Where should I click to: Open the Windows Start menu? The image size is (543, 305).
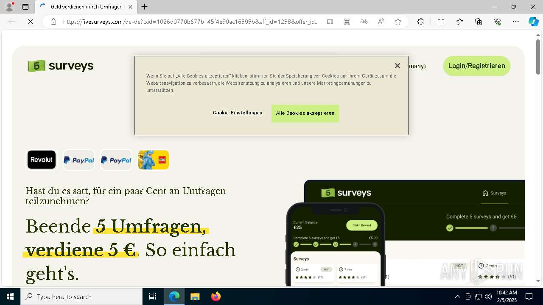[x=10, y=297]
